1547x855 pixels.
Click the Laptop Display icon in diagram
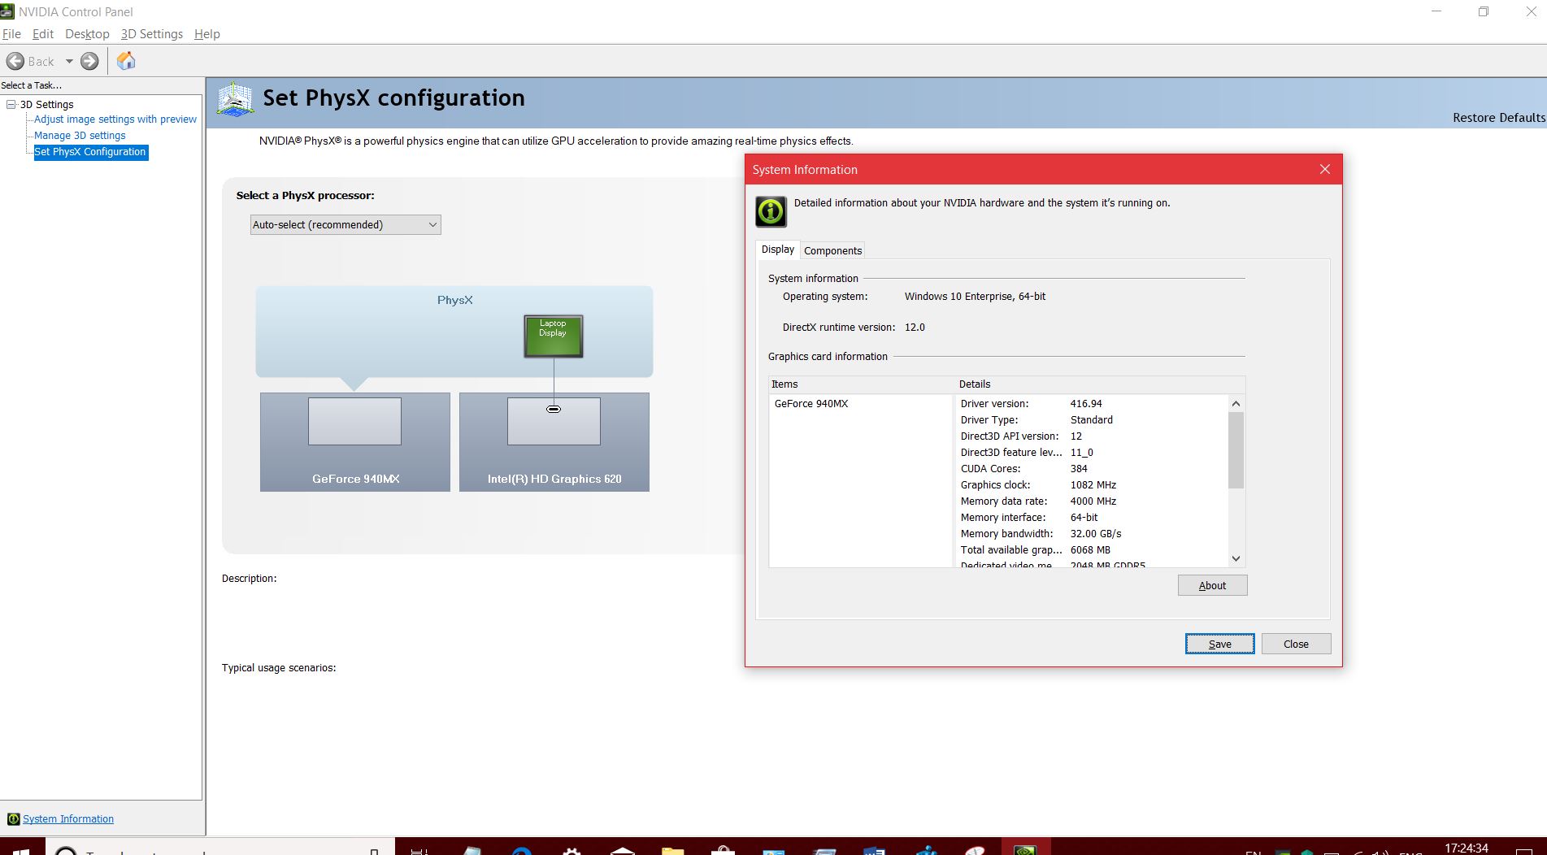554,336
